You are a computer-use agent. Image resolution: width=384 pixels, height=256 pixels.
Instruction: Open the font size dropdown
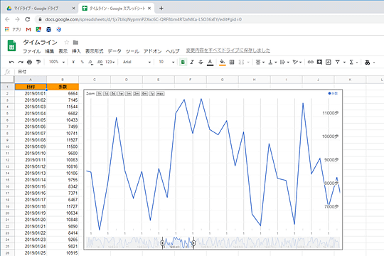pos(166,63)
